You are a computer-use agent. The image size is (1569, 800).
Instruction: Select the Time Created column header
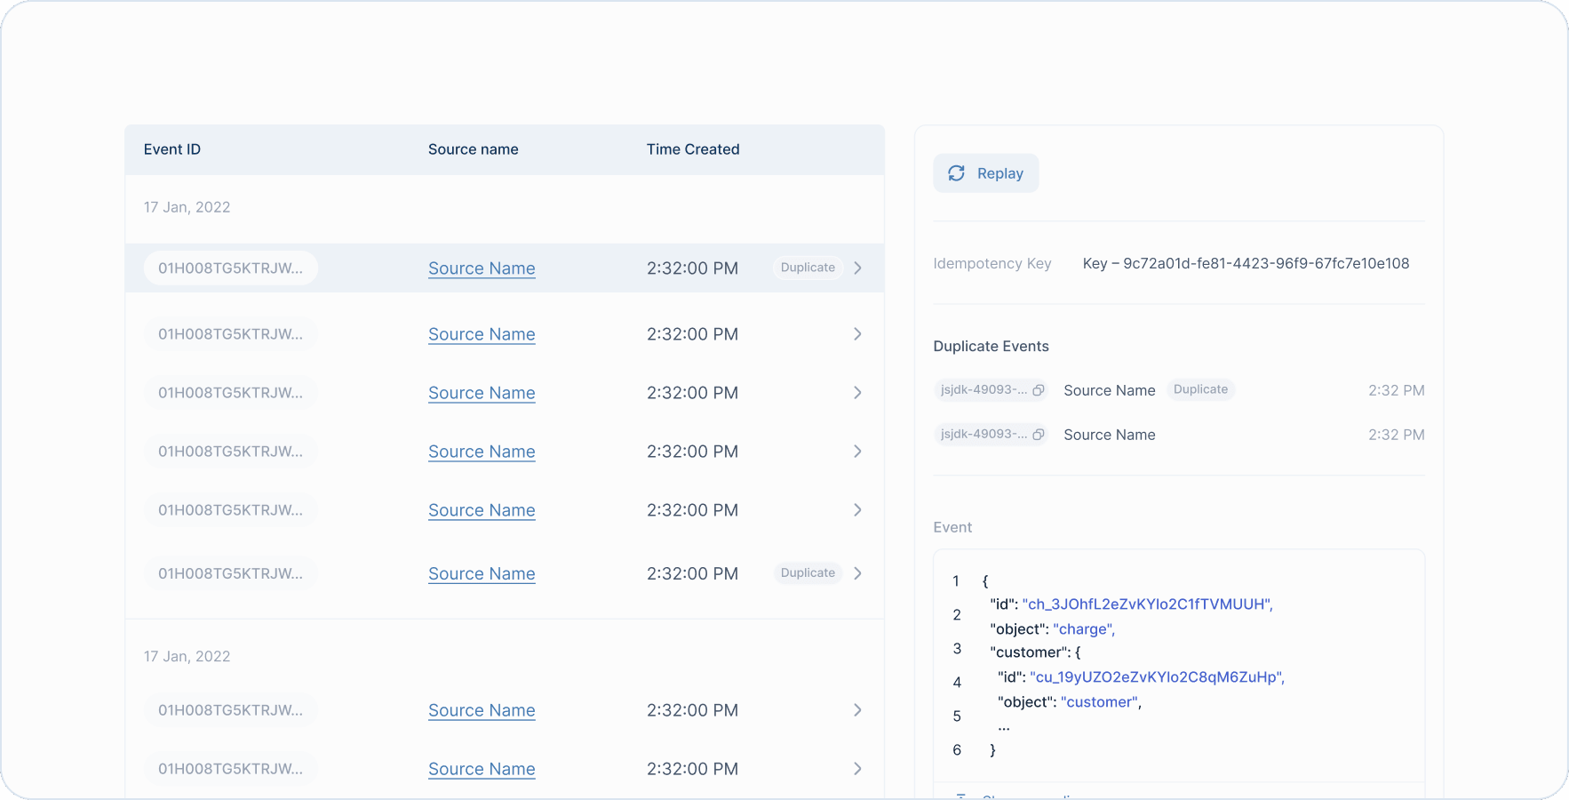[x=692, y=149]
